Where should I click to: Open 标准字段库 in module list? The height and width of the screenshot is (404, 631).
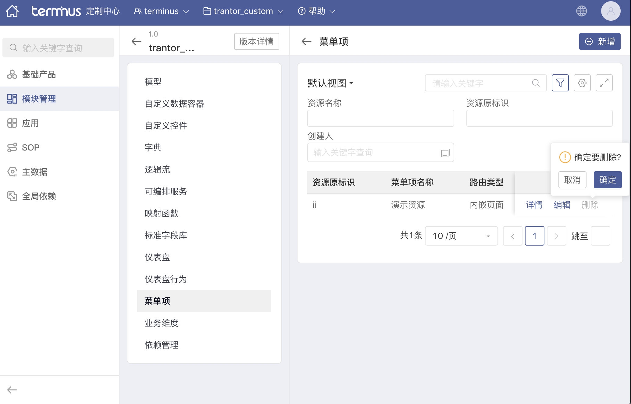coord(204,235)
